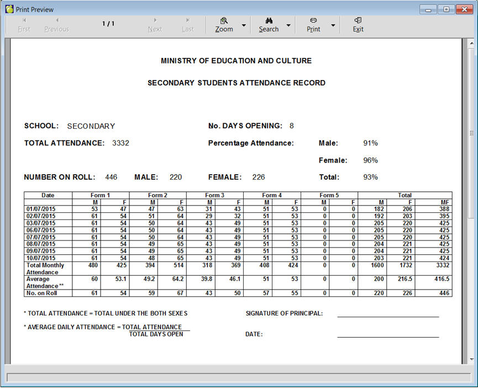Open the Print options dropdown arrow
Image resolution: width=478 pixels, height=388 pixels.
(333, 25)
